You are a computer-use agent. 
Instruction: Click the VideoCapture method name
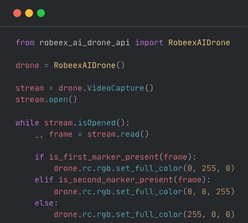point(115,88)
